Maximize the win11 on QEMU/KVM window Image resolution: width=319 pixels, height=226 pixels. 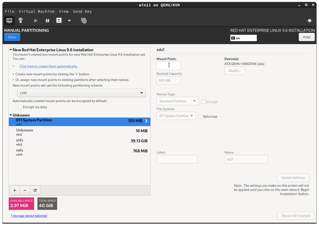(x=306, y=5)
